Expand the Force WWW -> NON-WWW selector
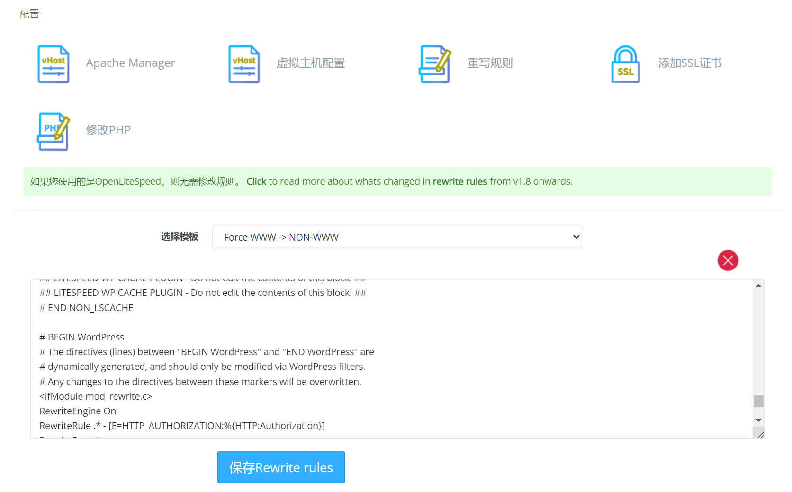The height and width of the screenshot is (492, 792). 398,237
